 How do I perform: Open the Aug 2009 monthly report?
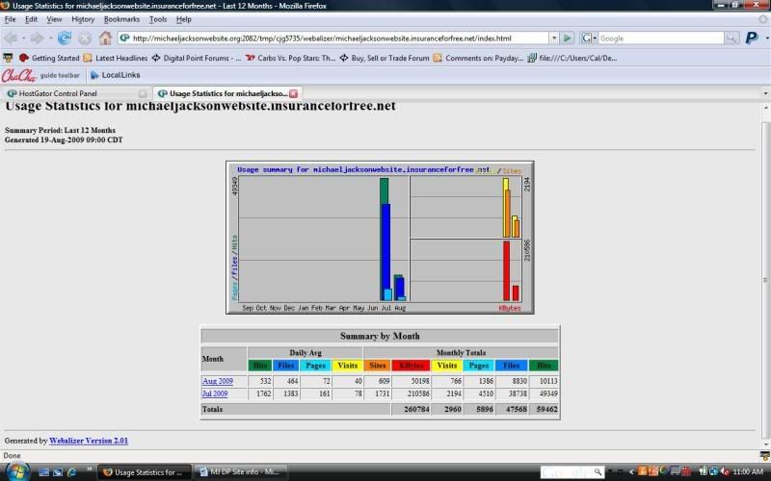coord(218,381)
